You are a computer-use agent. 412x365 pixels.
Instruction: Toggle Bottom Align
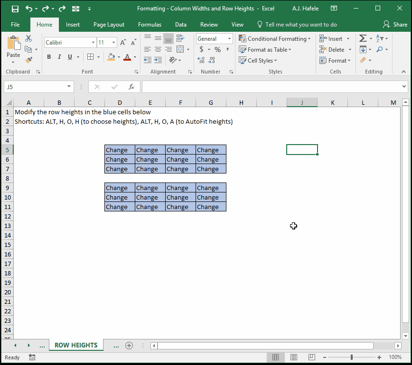[169, 38]
